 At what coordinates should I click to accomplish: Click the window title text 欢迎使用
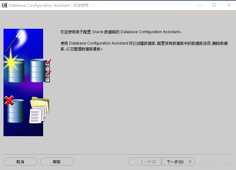81,5
